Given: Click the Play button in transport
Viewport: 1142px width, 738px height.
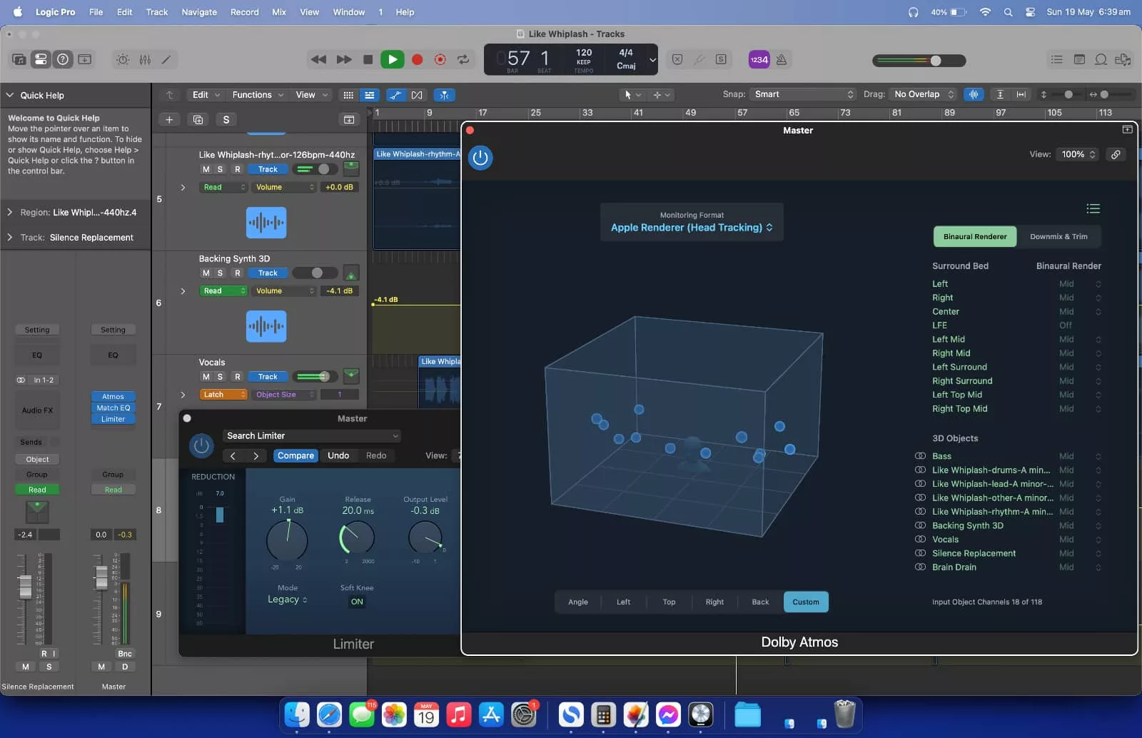Looking at the screenshot, I should (x=392, y=60).
